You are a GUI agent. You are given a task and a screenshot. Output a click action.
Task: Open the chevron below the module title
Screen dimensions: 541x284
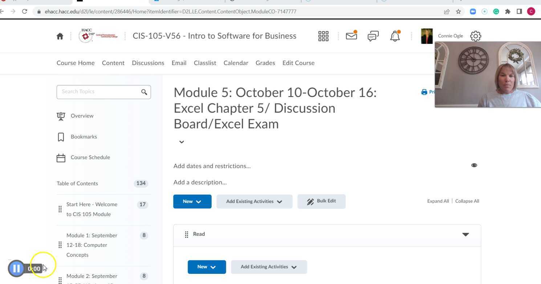(x=182, y=142)
